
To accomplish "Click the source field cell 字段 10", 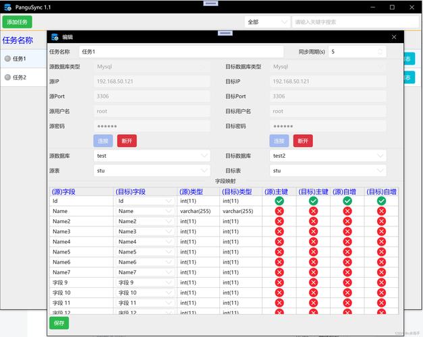I will coord(82,293).
